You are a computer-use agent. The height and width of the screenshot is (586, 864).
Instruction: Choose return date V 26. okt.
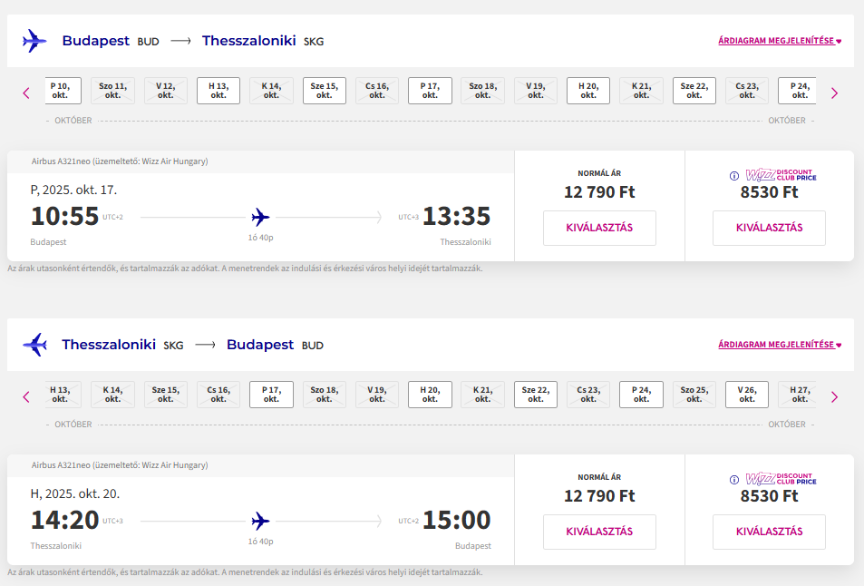pos(747,395)
